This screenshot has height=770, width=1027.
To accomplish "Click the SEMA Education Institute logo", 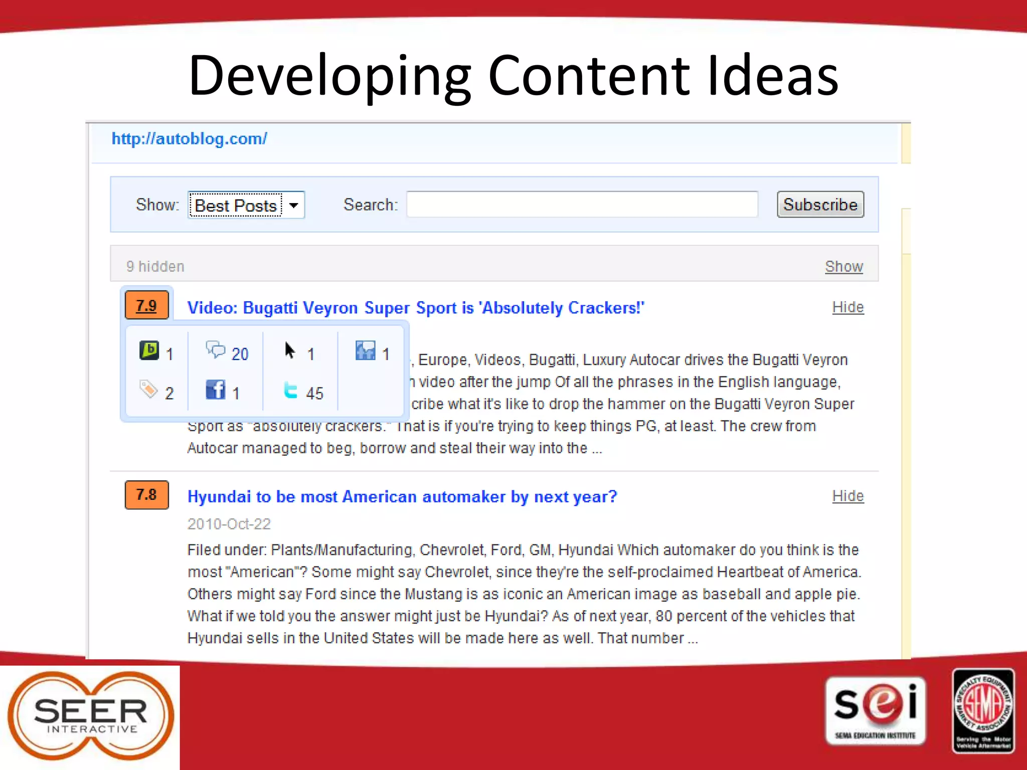I will click(x=876, y=711).
